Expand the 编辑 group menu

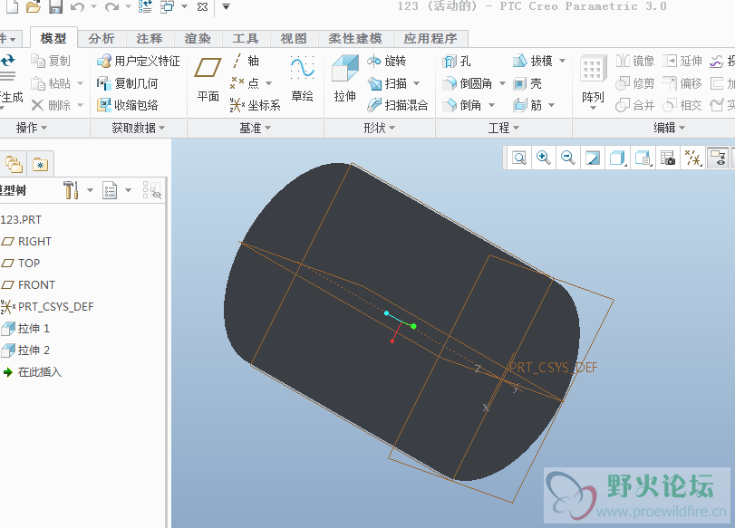pyautogui.click(x=670, y=128)
